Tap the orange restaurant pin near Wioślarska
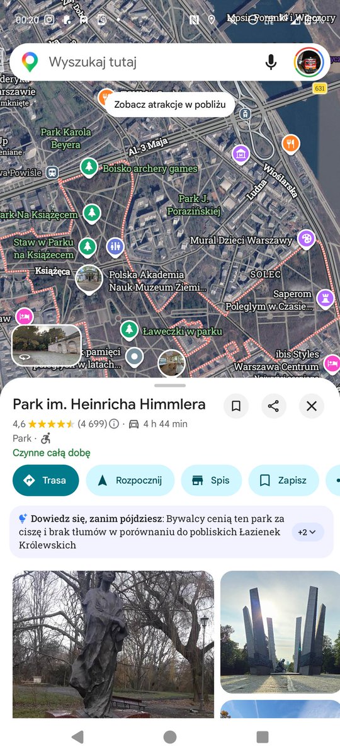Image resolution: width=340 pixels, height=756 pixels. (290, 144)
